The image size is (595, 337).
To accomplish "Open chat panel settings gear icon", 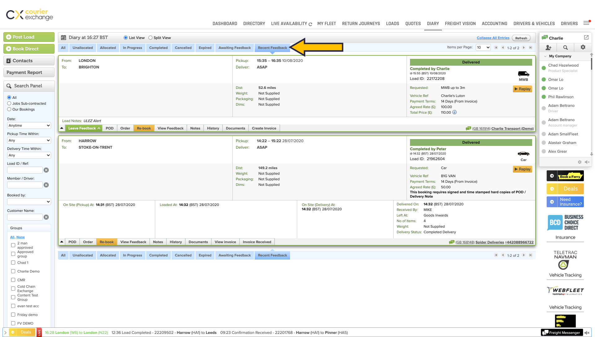I will click(583, 47).
